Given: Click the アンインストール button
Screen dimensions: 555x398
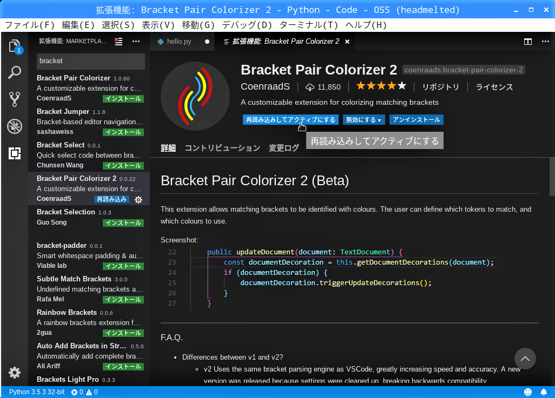Looking at the screenshot, I should click(417, 120).
